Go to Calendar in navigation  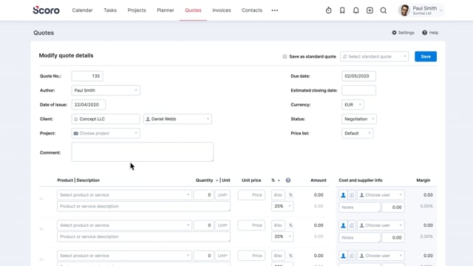(82, 10)
